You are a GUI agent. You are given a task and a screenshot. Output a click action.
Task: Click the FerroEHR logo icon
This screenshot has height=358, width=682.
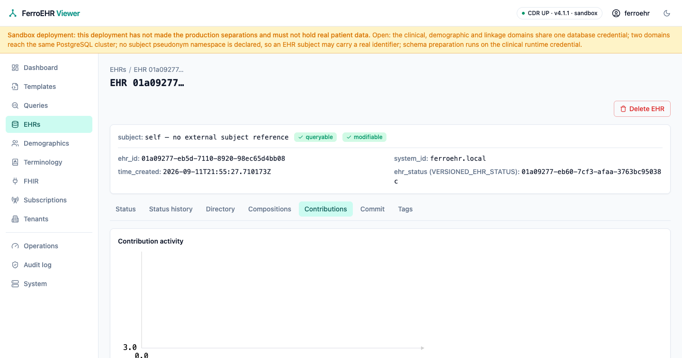[x=13, y=13]
